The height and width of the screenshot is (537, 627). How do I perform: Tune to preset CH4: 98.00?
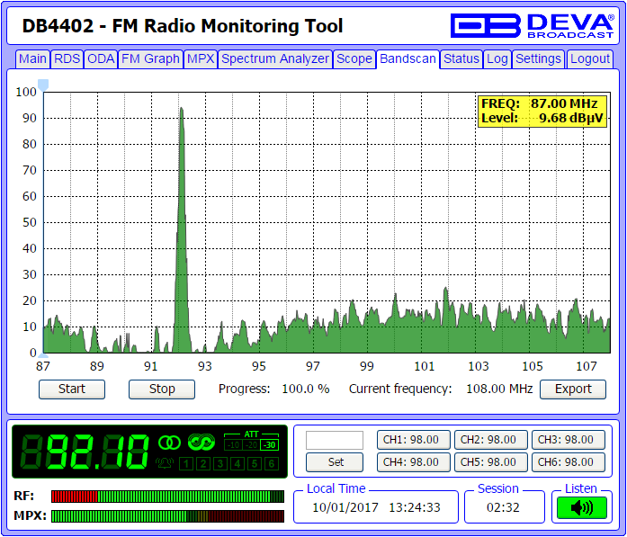tap(414, 462)
